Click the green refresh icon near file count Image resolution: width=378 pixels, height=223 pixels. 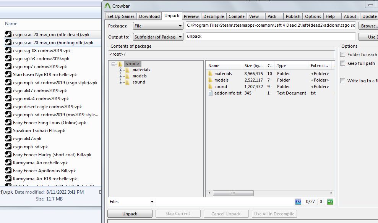click(330, 202)
